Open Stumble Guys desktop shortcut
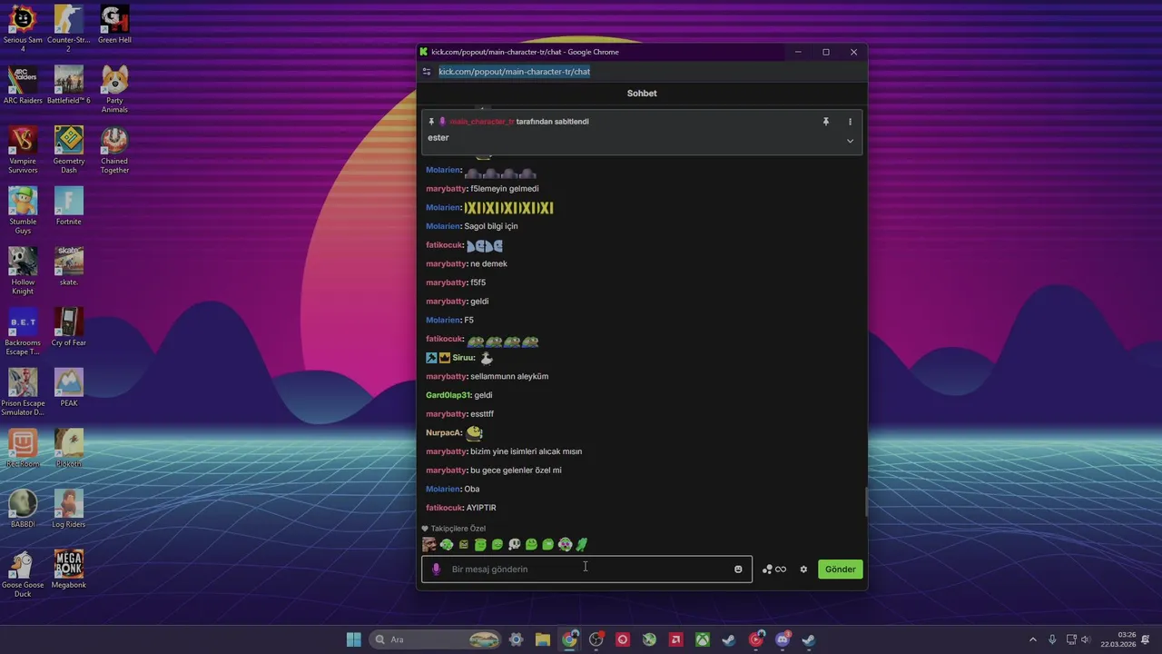 pos(23,211)
